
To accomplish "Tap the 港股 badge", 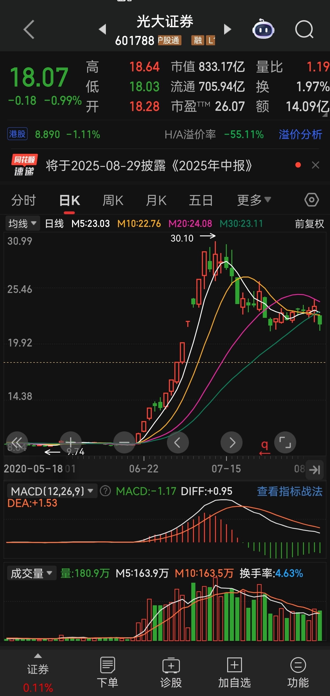I will click(17, 134).
